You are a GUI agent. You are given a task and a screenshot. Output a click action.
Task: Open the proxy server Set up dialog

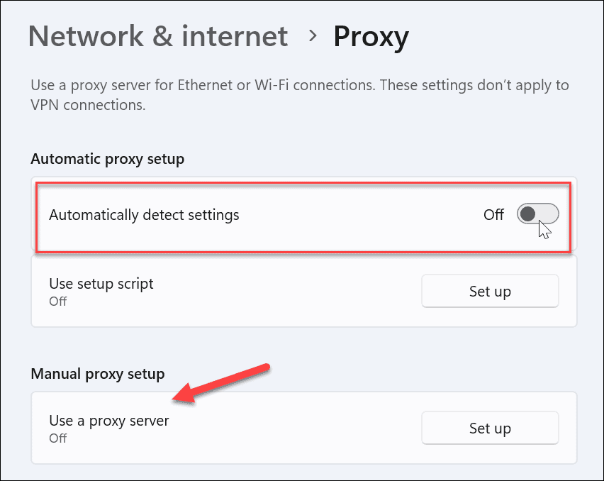coord(490,428)
